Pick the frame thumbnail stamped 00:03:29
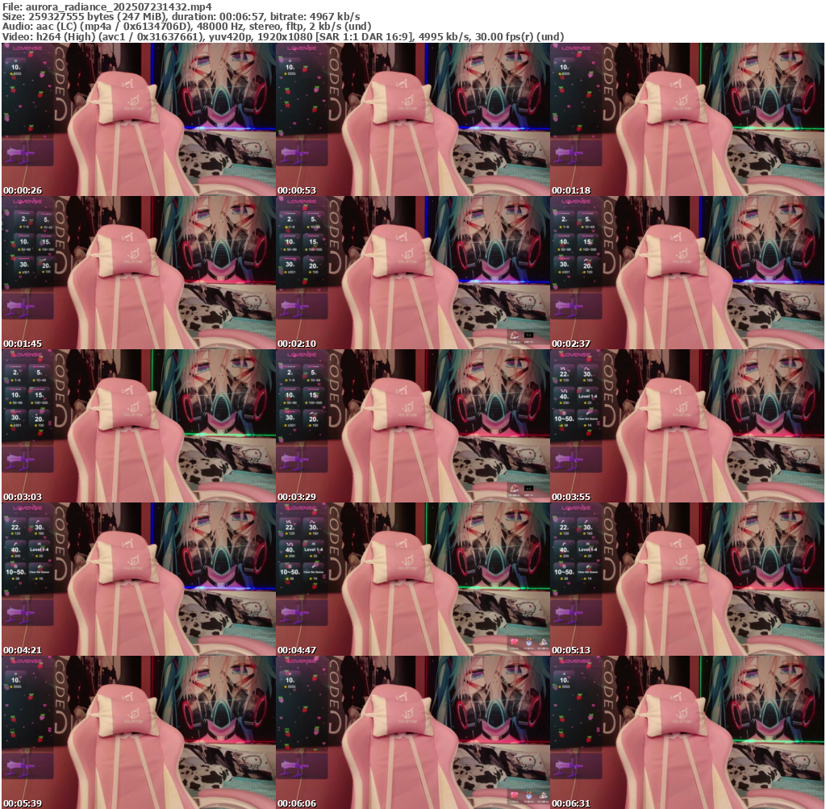826x809 pixels. coord(413,426)
